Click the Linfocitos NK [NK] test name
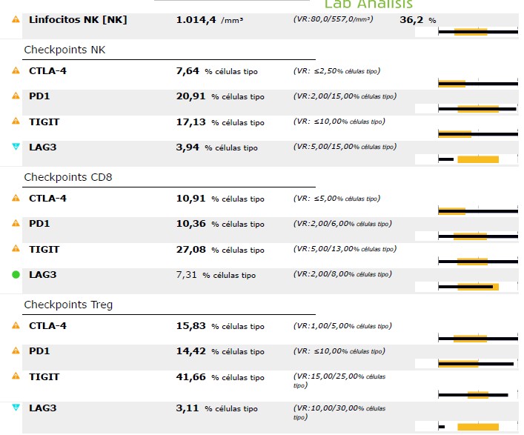This screenshot has height=435, width=524. point(78,19)
